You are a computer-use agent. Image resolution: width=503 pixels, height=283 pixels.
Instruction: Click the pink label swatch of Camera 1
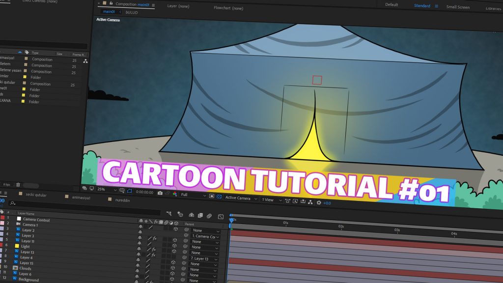2,223
